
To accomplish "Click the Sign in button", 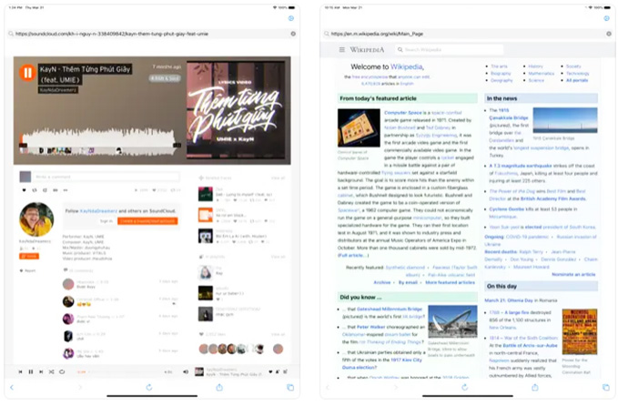I will point(106,221).
